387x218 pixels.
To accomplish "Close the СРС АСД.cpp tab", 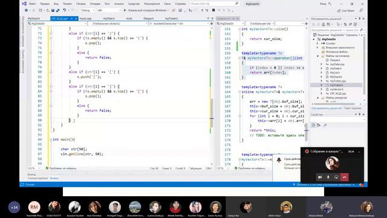I will 76,19.
